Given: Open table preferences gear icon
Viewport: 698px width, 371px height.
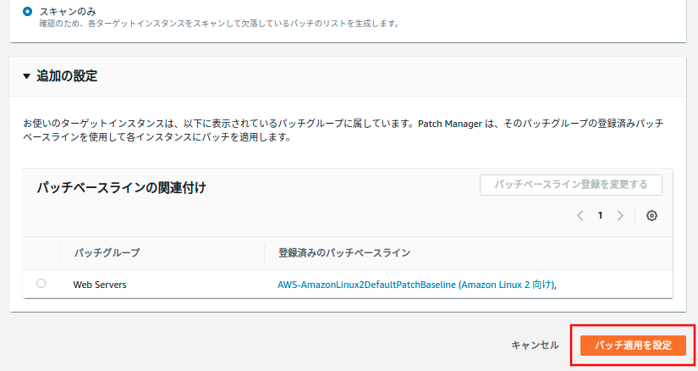Looking at the screenshot, I should 651,215.
